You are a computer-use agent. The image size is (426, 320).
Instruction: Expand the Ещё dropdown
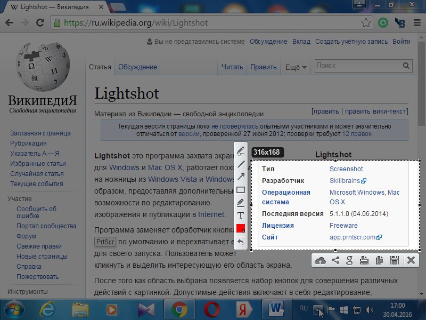point(296,67)
